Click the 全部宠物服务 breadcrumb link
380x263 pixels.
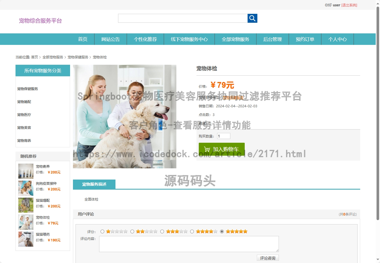tap(53, 57)
